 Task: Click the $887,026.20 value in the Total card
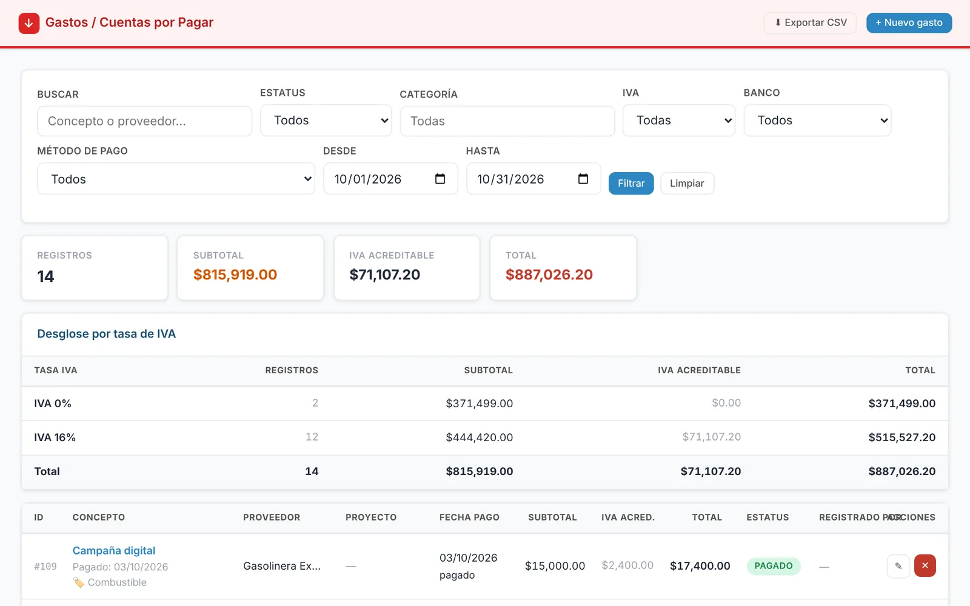pyautogui.click(x=549, y=275)
